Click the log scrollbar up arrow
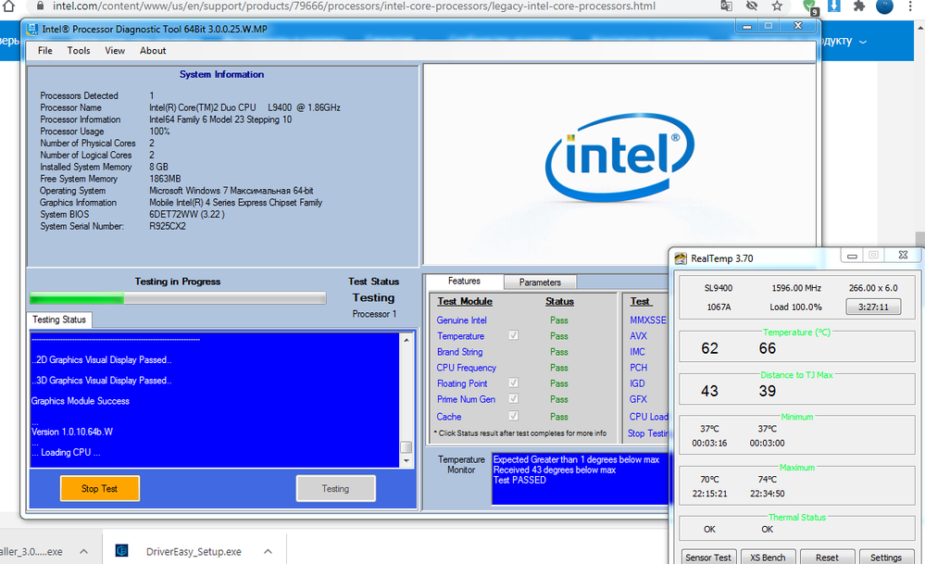 point(406,340)
